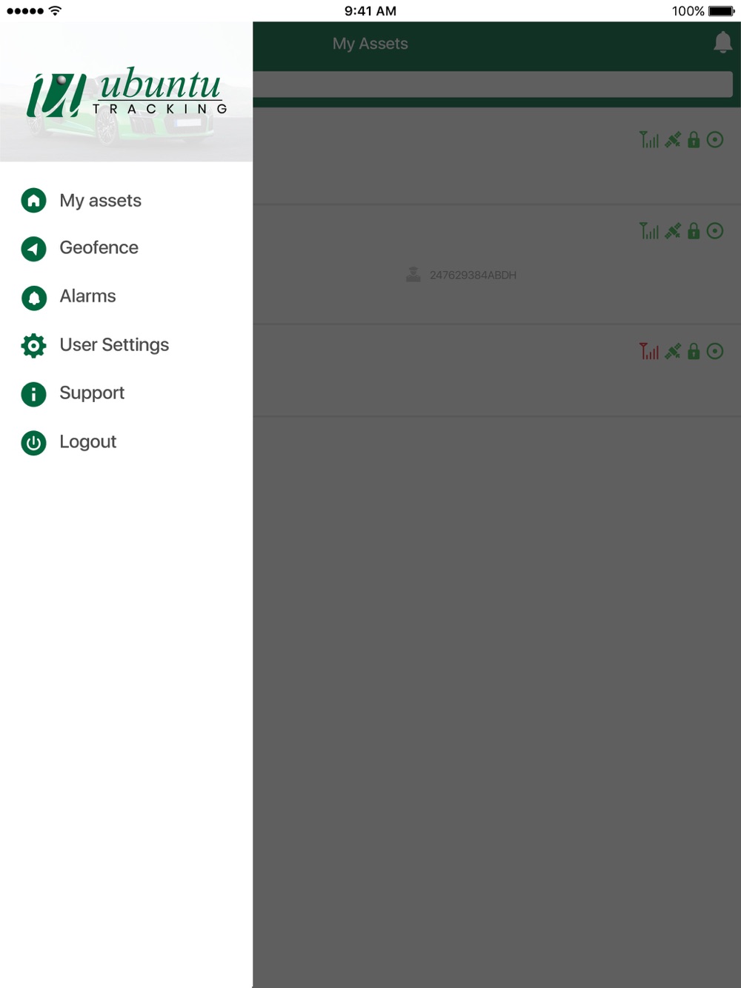Tap the red signal strength icon

pyautogui.click(x=649, y=351)
